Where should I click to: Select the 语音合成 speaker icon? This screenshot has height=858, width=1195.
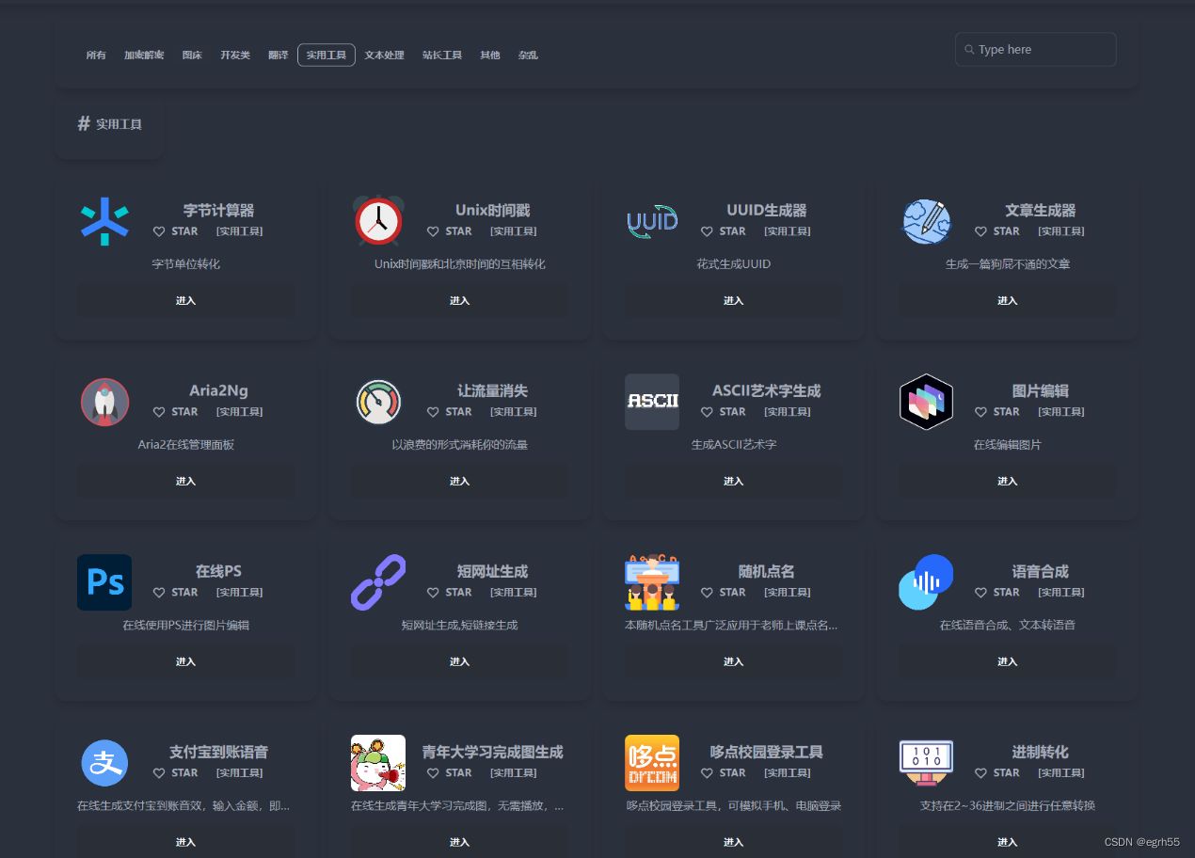926,582
